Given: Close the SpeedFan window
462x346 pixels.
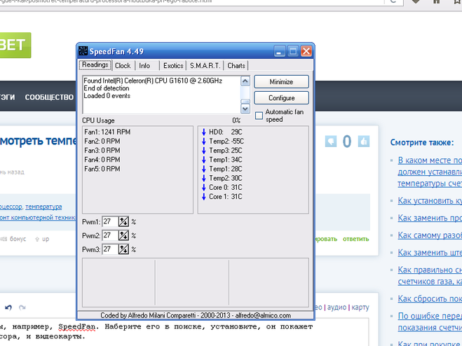Looking at the screenshot, I should click(306, 51).
